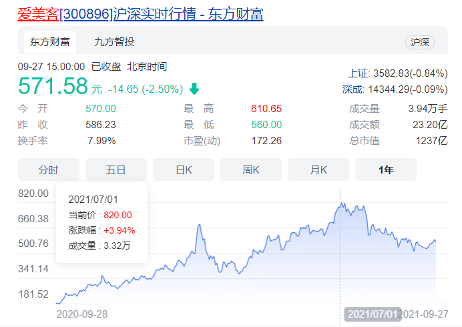The image size is (462, 327).
Task: Click the 2020-09-28 start date label
Action: (82, 314)
